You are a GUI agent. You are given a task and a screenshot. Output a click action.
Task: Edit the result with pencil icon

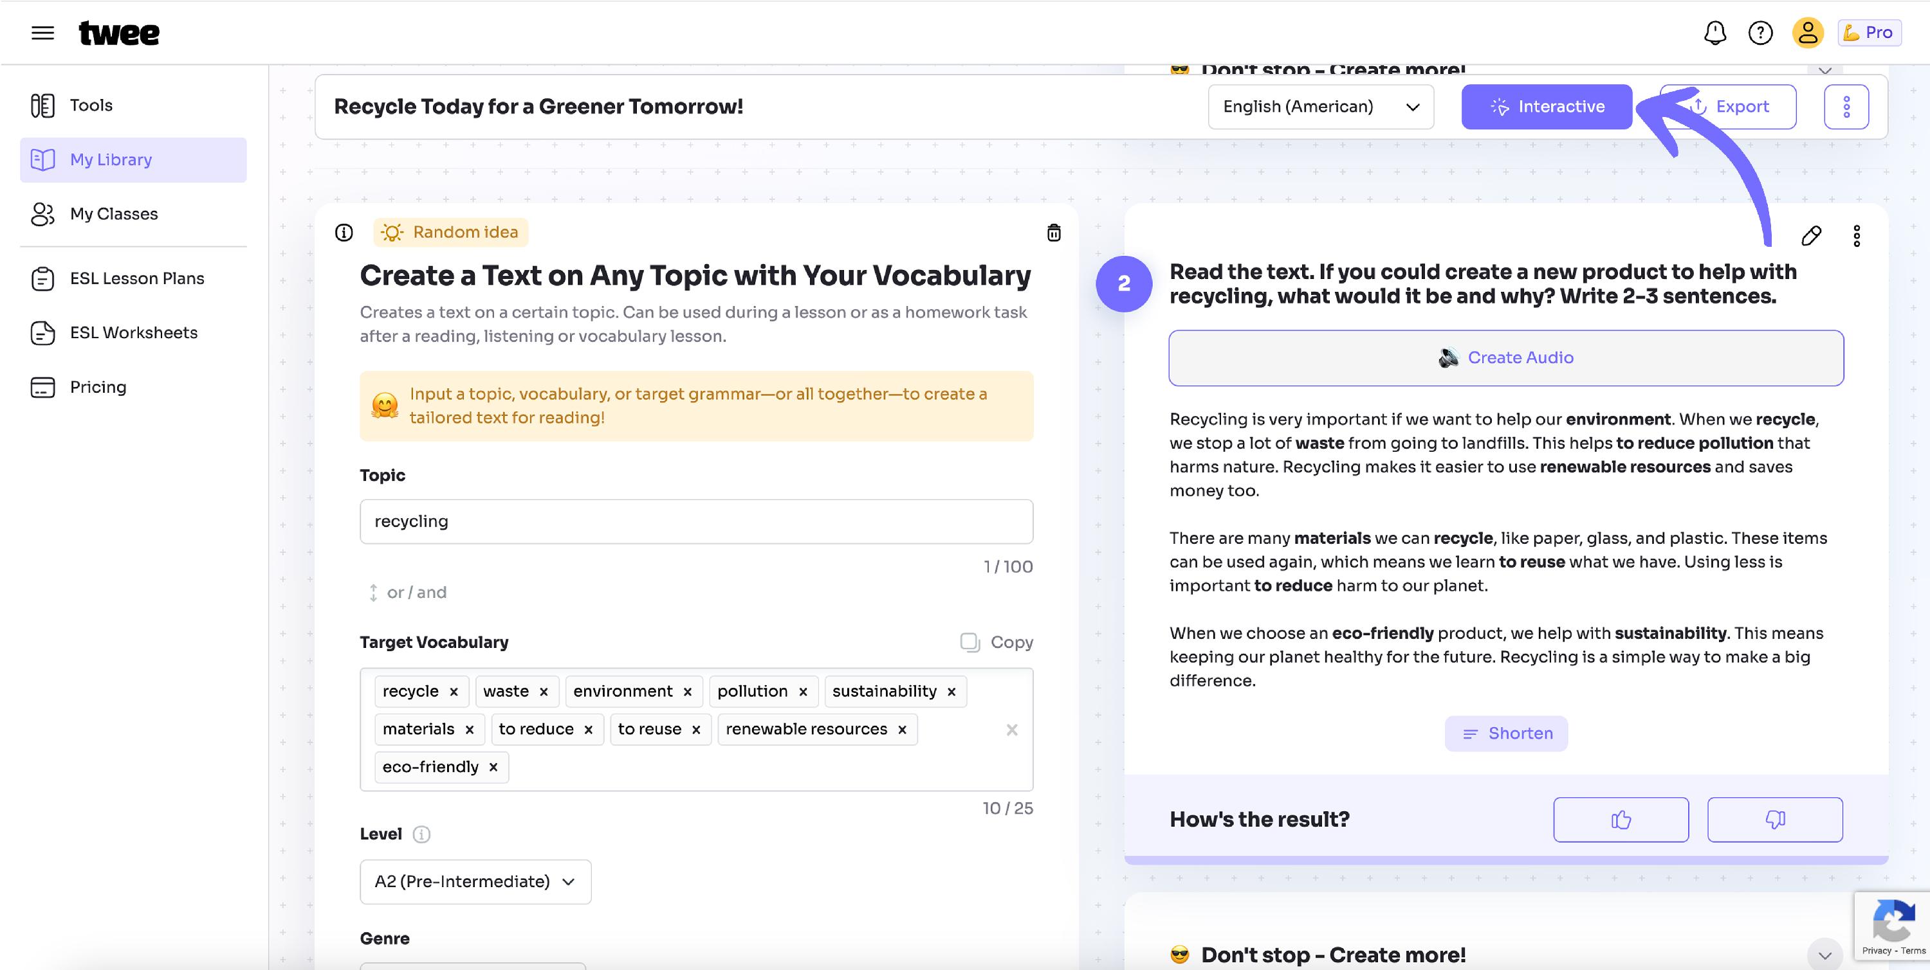1811,236
